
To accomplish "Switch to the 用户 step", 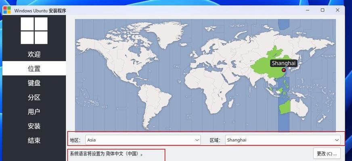I will click(34, 112).
